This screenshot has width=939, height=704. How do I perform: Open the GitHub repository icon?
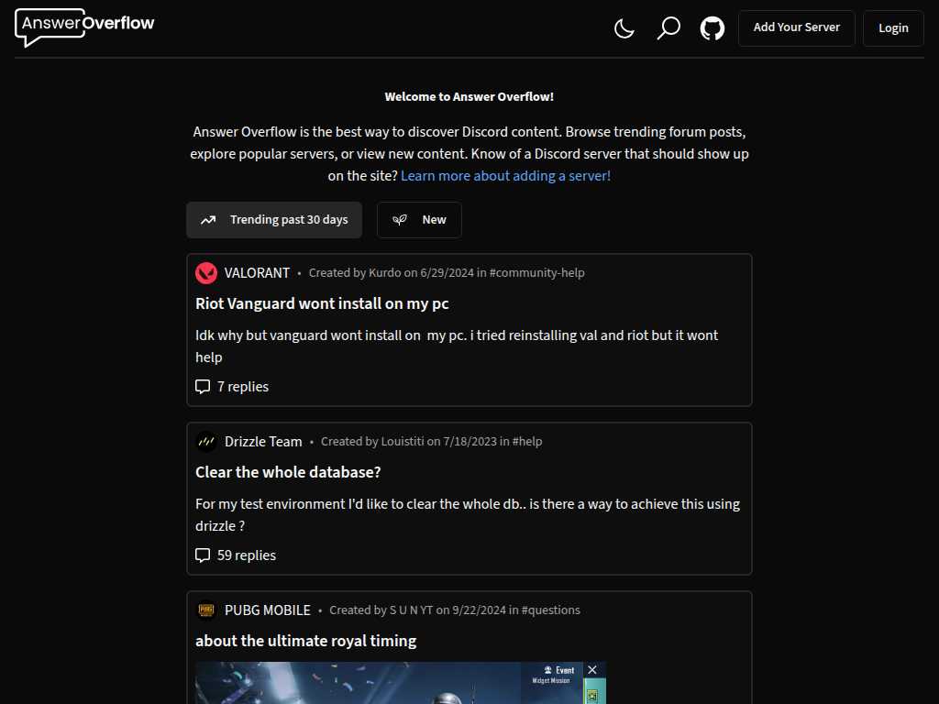(x=712, y=28)
